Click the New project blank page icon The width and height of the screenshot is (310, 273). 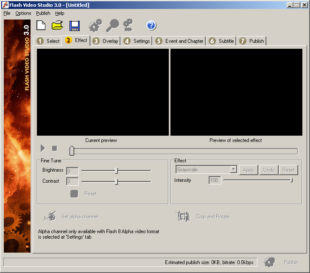(x=41, y=25)
